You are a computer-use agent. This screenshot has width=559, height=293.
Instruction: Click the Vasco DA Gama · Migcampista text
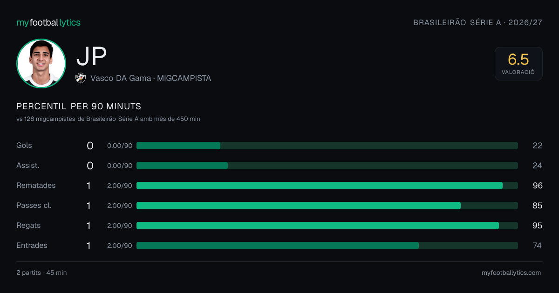151,79
